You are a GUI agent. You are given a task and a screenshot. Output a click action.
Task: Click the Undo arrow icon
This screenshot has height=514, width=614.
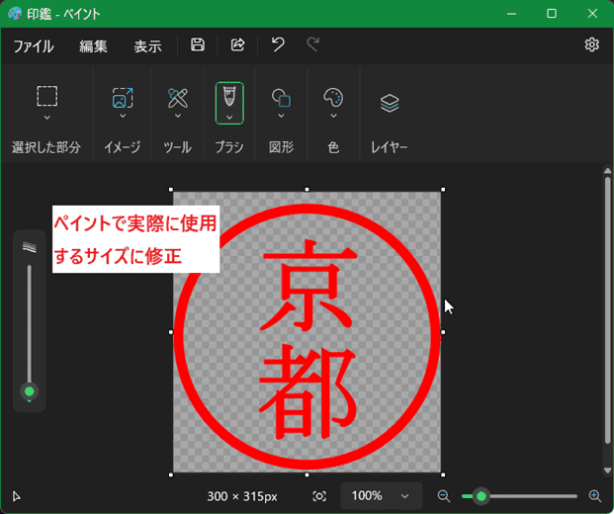point(278,44)
